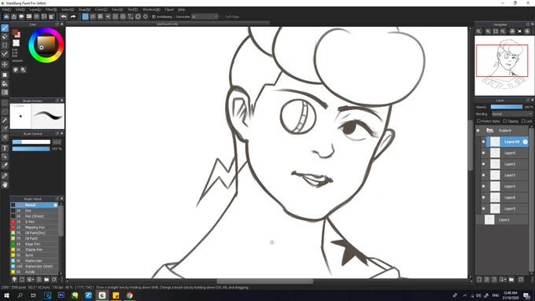Check the layer Lock option
535x301 pixels.
click(x=523, y=121)
